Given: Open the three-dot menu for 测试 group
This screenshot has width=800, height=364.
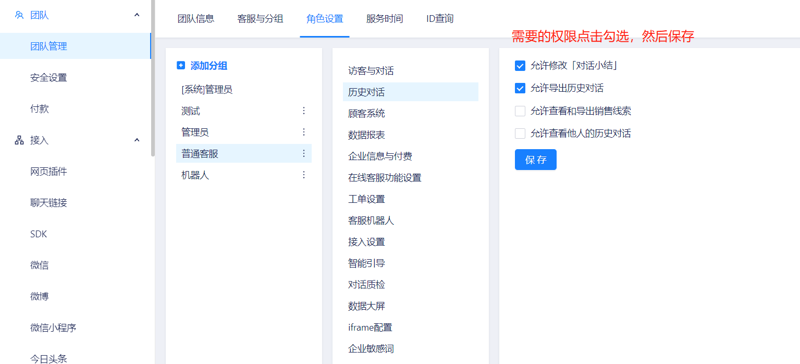Looking at the screenshot, I should pos(304,111).
